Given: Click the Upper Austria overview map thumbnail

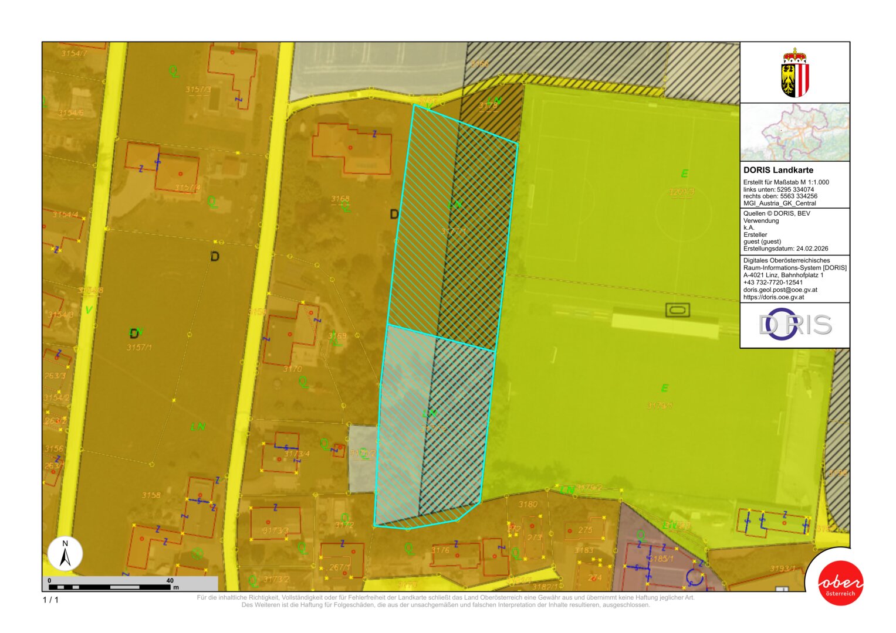Looking at the screenshot, I should click(x=794, y=132).
